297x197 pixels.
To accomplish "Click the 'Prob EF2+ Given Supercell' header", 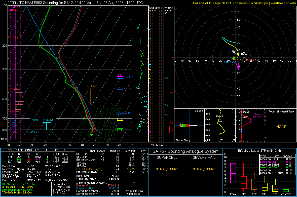I will 276,156.
